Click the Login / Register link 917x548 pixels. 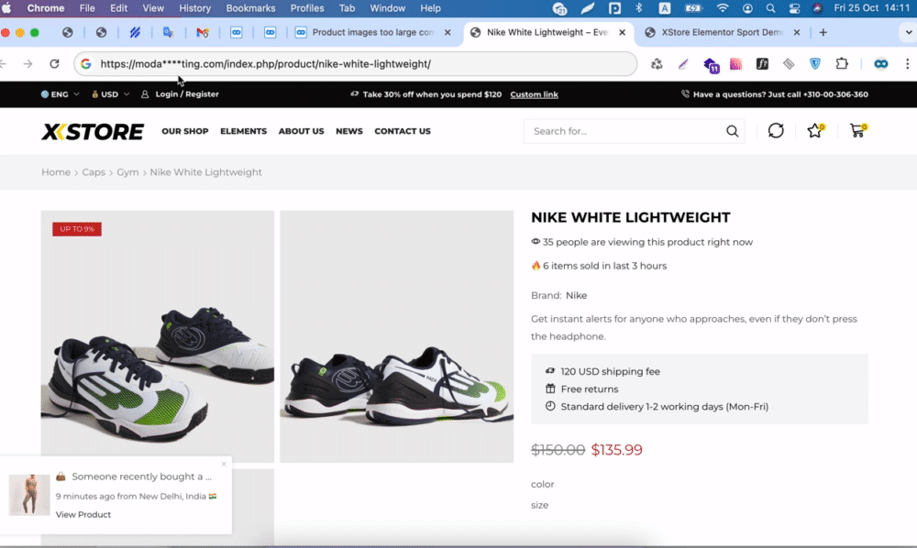[186, 94]
